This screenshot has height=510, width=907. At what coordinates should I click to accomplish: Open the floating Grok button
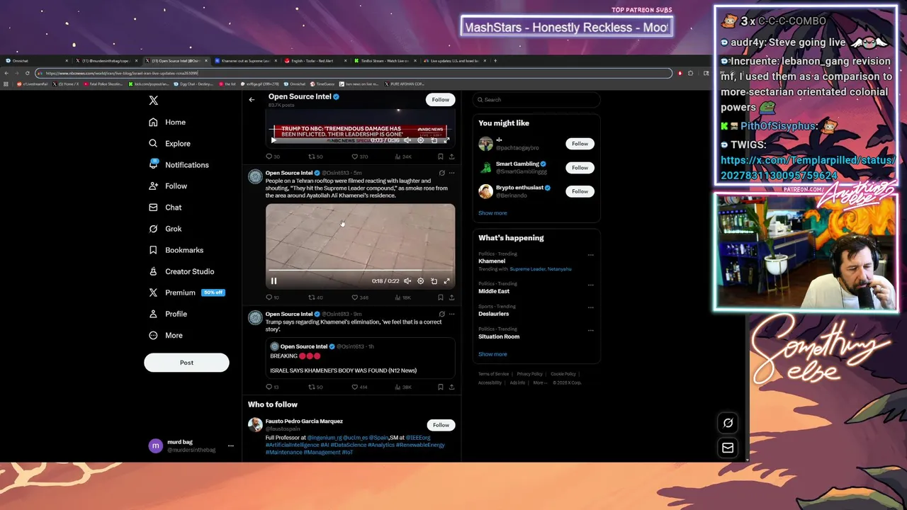pyautogui.click(x=728, y=423)
